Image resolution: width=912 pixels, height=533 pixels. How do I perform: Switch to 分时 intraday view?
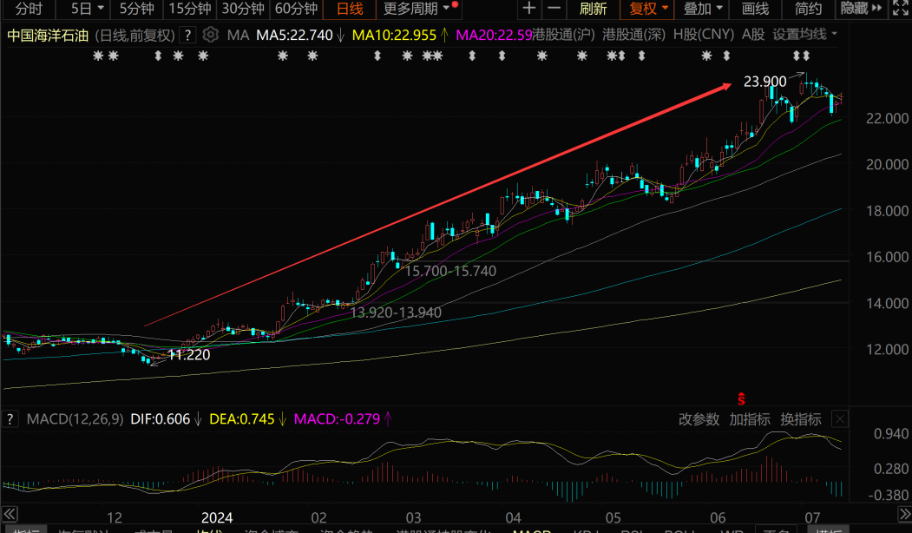pyautogui.click(x=29, y=9)
